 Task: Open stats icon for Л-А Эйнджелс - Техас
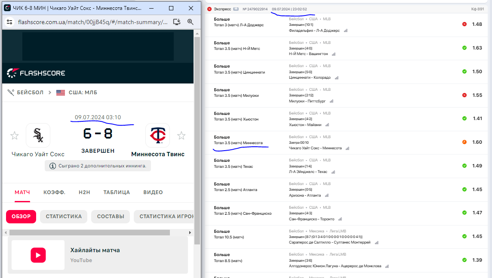(333, 172)
